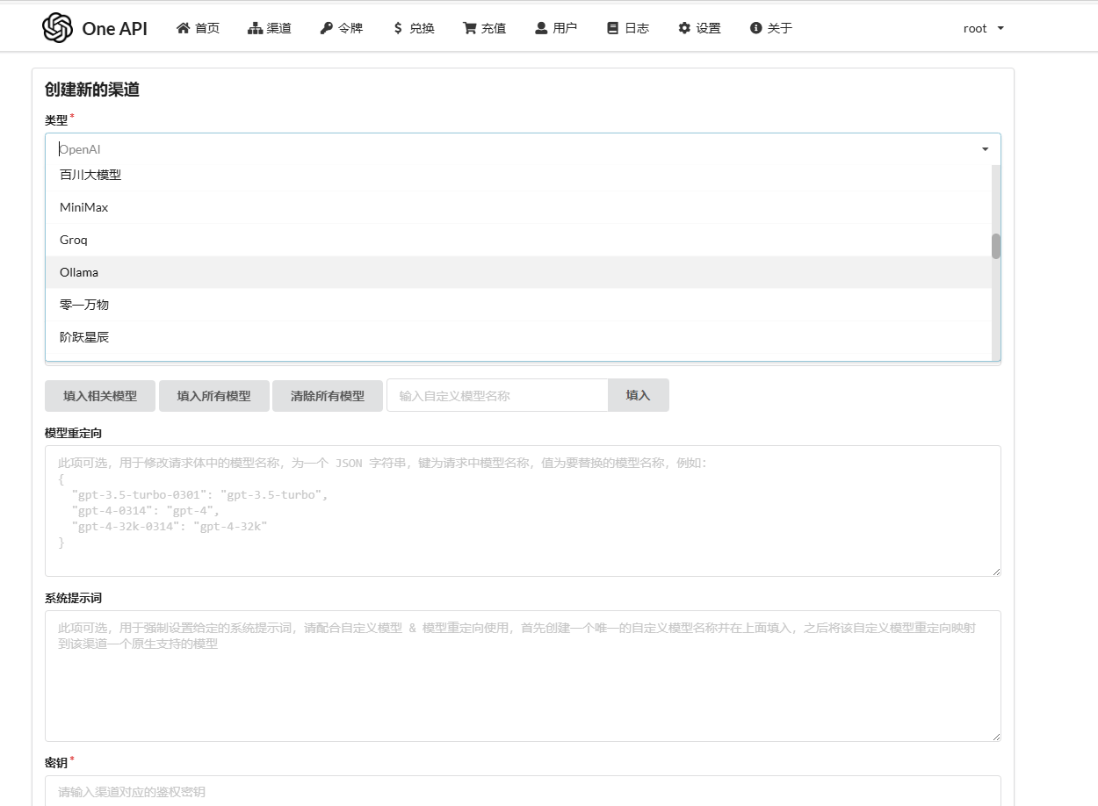Open the 用户 management page

click(556, 28)
